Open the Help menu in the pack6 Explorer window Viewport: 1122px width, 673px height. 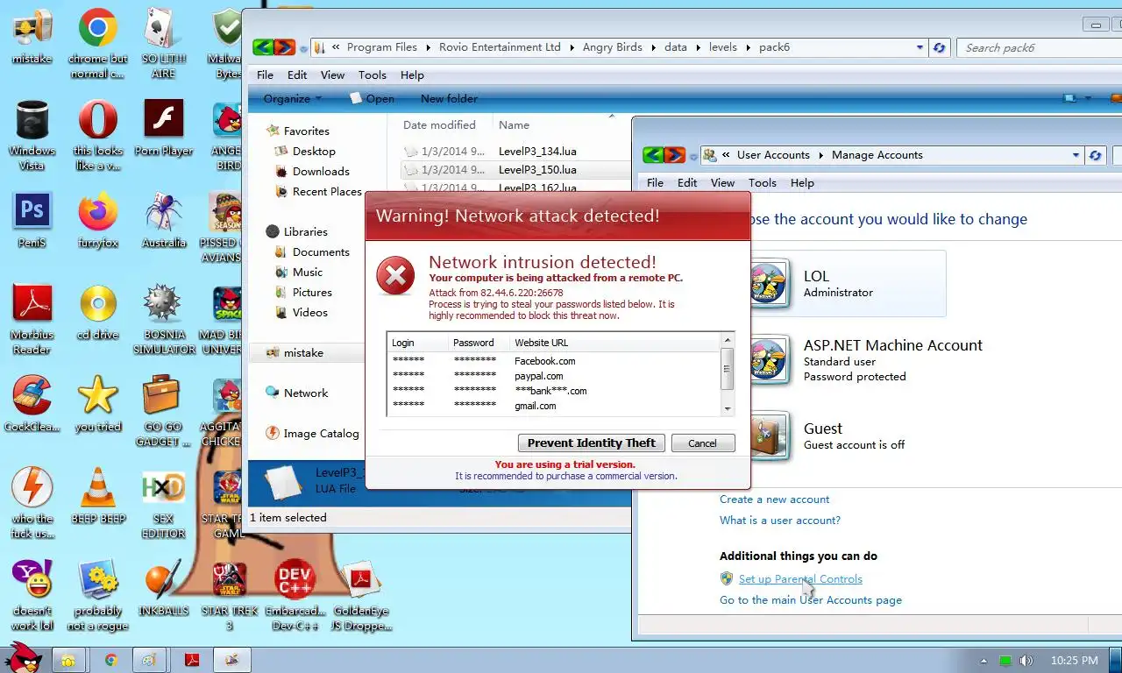412,75
